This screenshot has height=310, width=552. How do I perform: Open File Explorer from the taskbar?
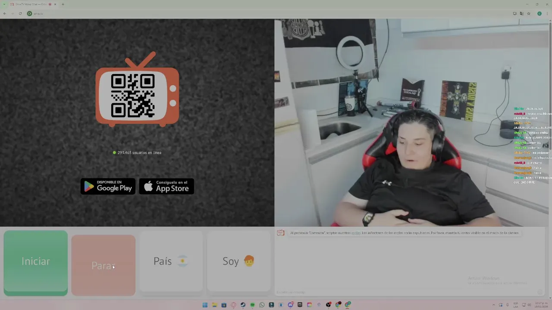click(214, 305)
